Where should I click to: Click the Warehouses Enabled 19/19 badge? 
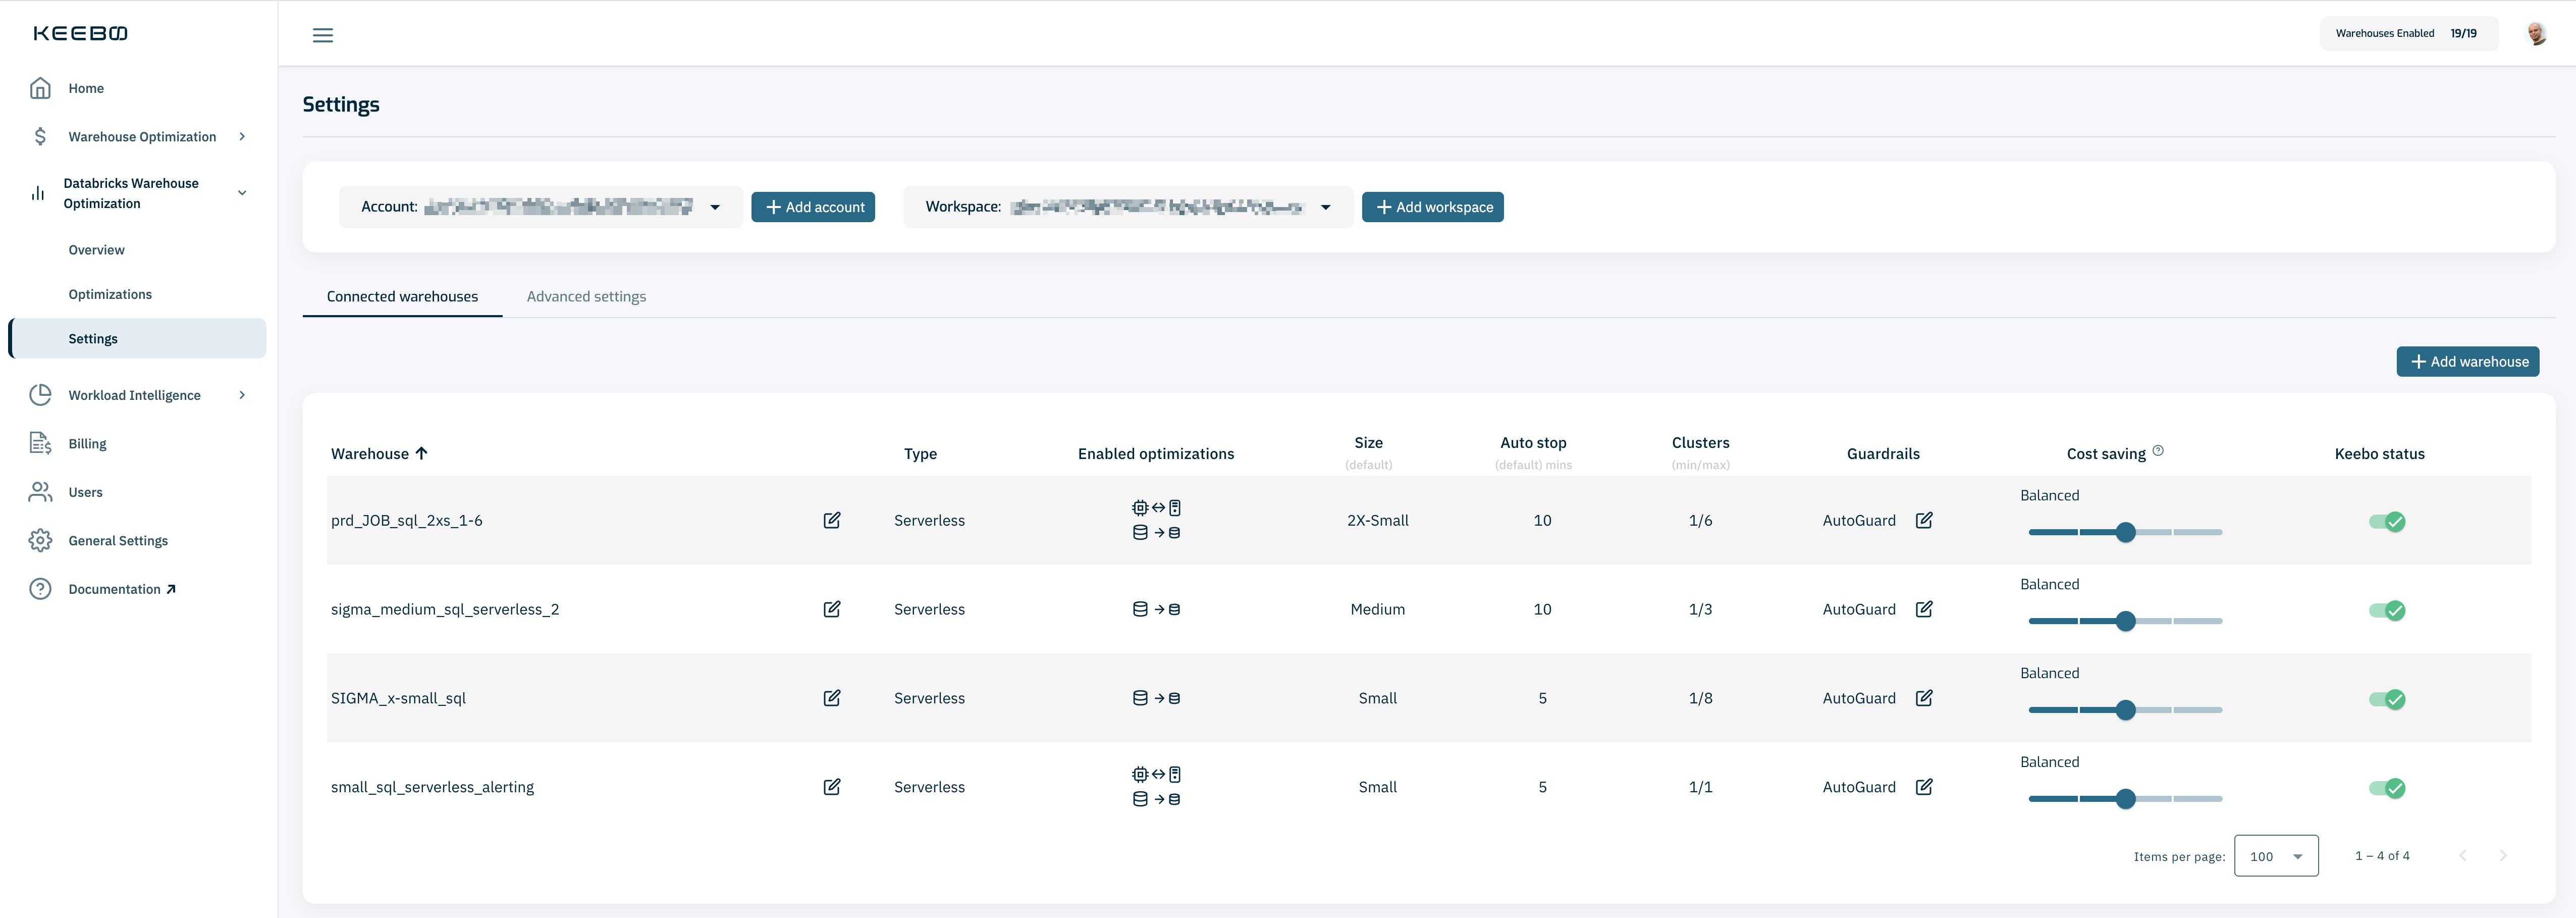pyautogui.click(x=2408, y=33)
